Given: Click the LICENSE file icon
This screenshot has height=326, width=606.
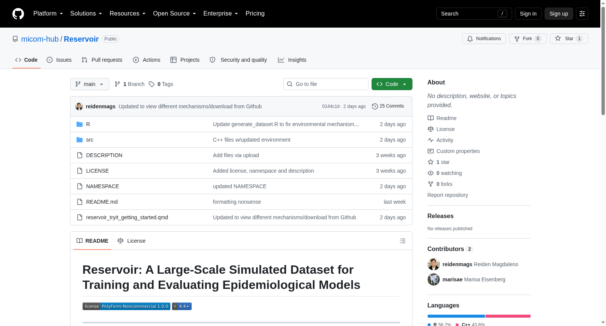Looking at the screenshot, I should point(80,171).
